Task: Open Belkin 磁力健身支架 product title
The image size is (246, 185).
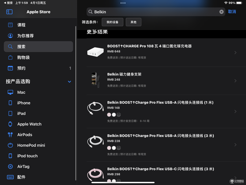Action: tap(124, 74)
